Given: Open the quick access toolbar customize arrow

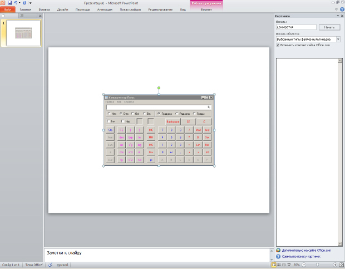Looking at the screenshot, I should click(x=30, y=3).
